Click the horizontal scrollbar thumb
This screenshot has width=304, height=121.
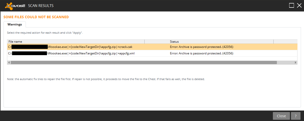click(x=144, y=62)
